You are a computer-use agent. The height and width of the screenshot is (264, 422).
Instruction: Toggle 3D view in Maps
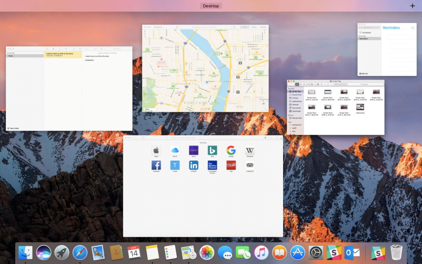[x=264, y=104]
